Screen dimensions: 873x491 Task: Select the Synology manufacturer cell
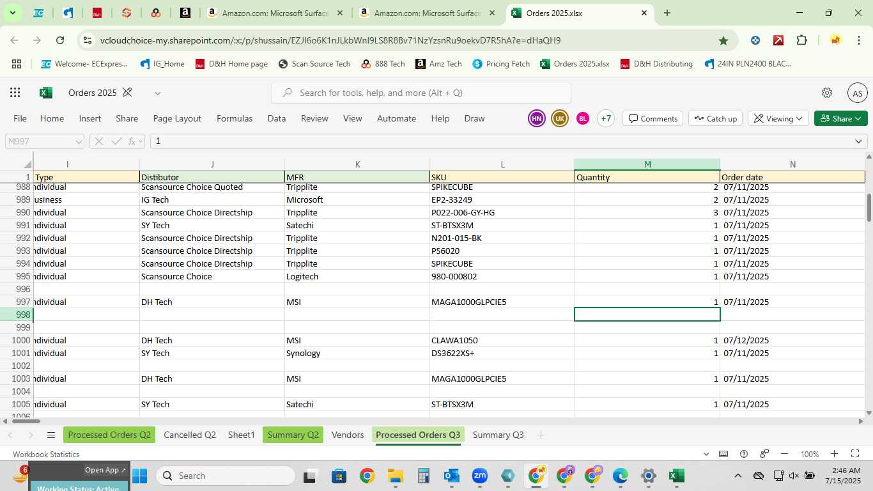coord(357,353)
